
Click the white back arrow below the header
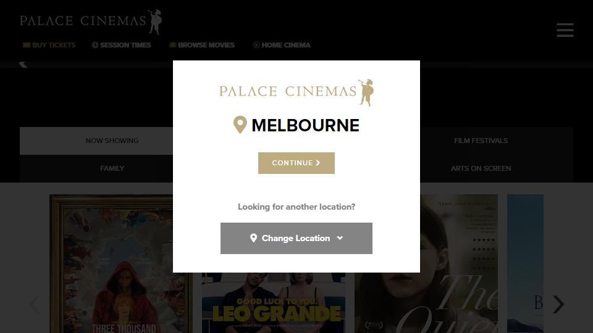click(23, 64)
